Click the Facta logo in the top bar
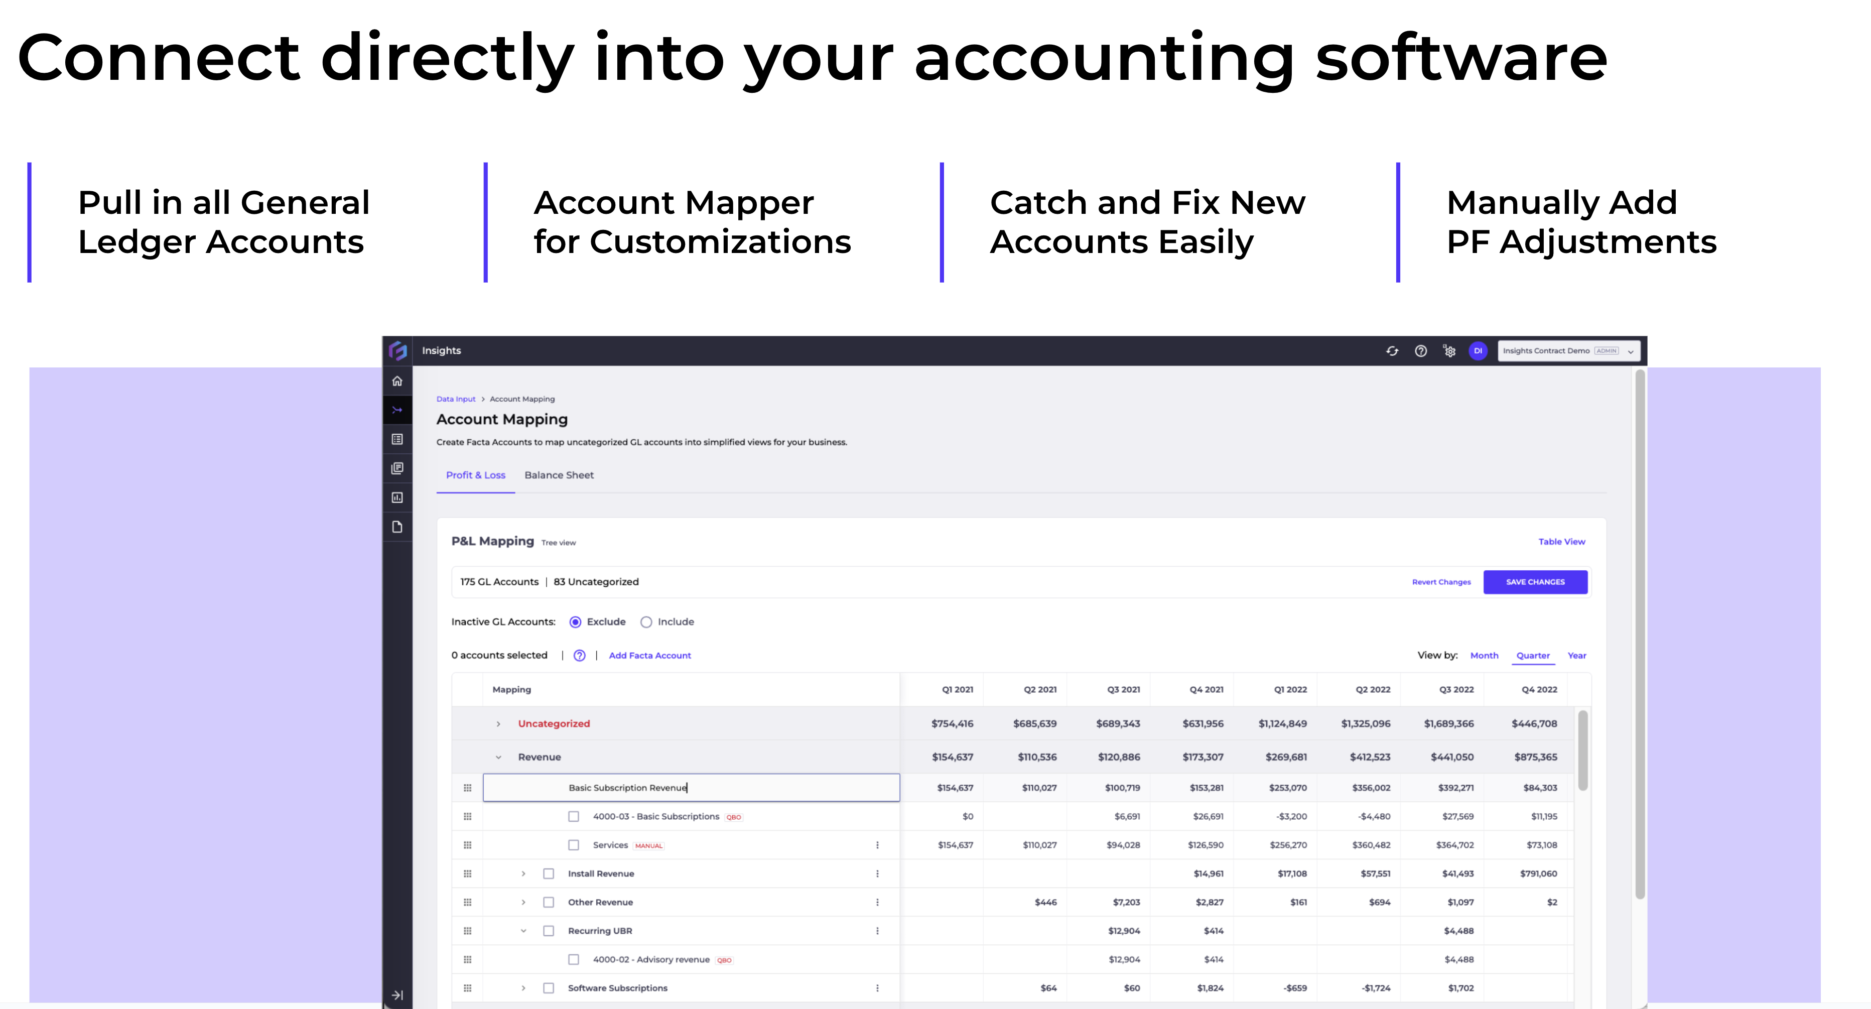Viewport: 1871px width, 1009px height. click(397, 351)
